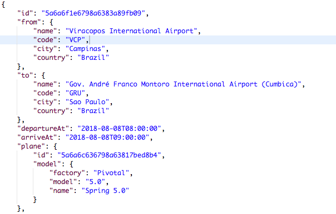Click the "Gov. André Franco Montoro" airport name

(x=117, y=84)
